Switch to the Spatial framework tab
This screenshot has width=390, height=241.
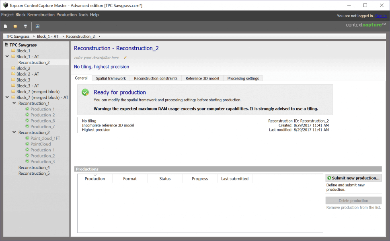[x=111, y=78]
